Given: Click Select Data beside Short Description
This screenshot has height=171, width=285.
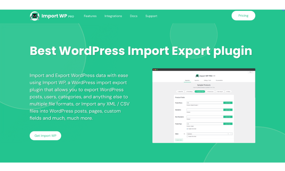Looking at the screenshot, I should (x=228, y=117).
